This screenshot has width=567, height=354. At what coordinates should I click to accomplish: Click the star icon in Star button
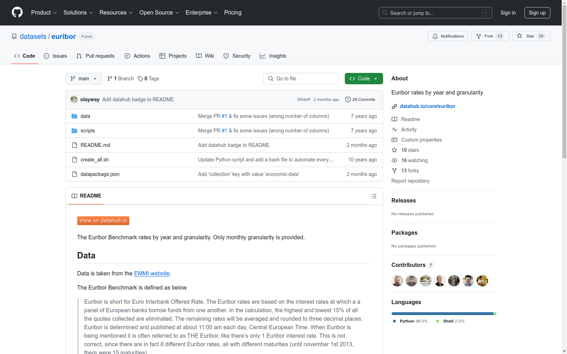click(x=520, y=36)
